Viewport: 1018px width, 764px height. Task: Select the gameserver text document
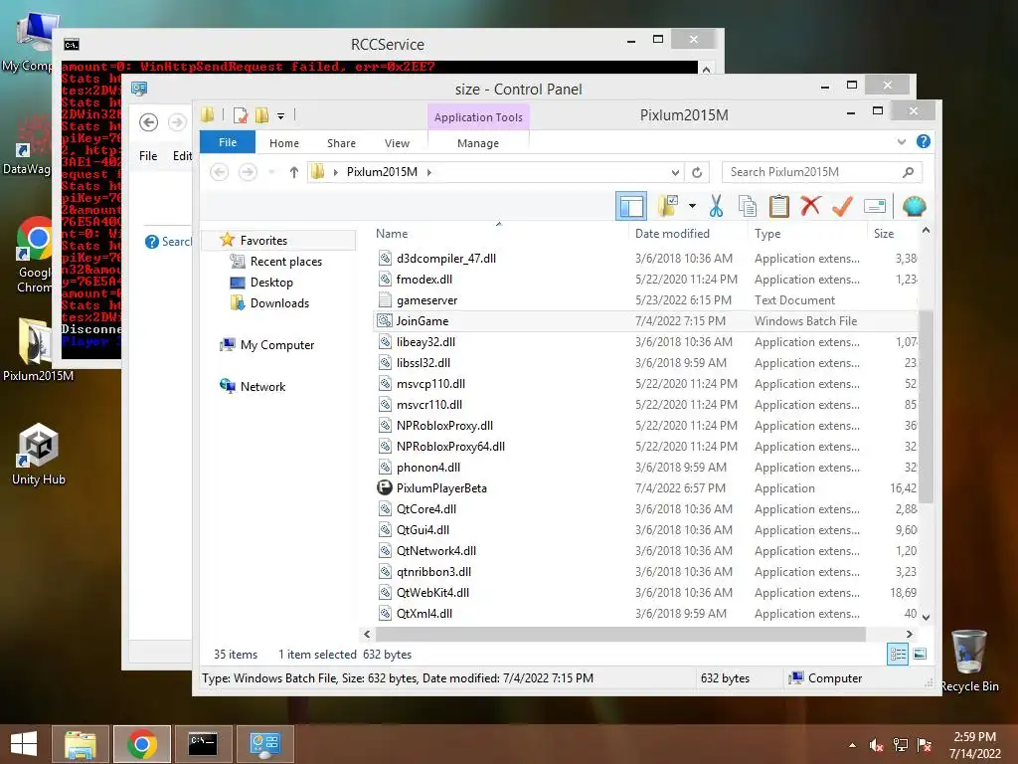[646, 300]
